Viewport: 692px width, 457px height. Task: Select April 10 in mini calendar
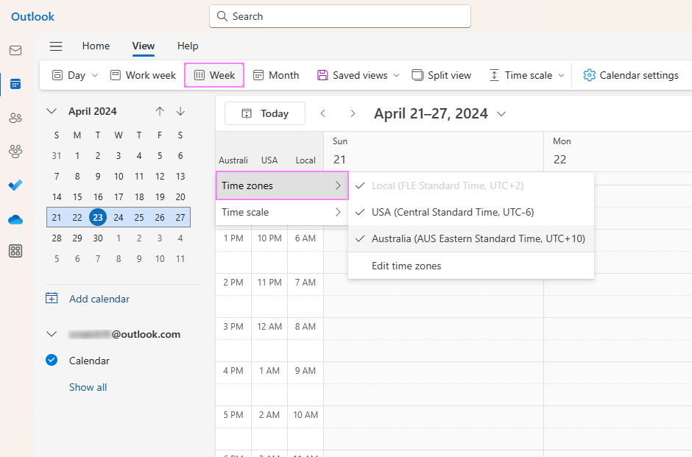coord(119,177)
